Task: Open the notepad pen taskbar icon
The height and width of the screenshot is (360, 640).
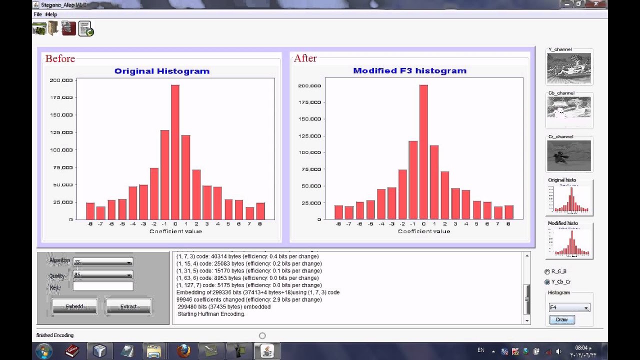Action: (x=127, y=351)
